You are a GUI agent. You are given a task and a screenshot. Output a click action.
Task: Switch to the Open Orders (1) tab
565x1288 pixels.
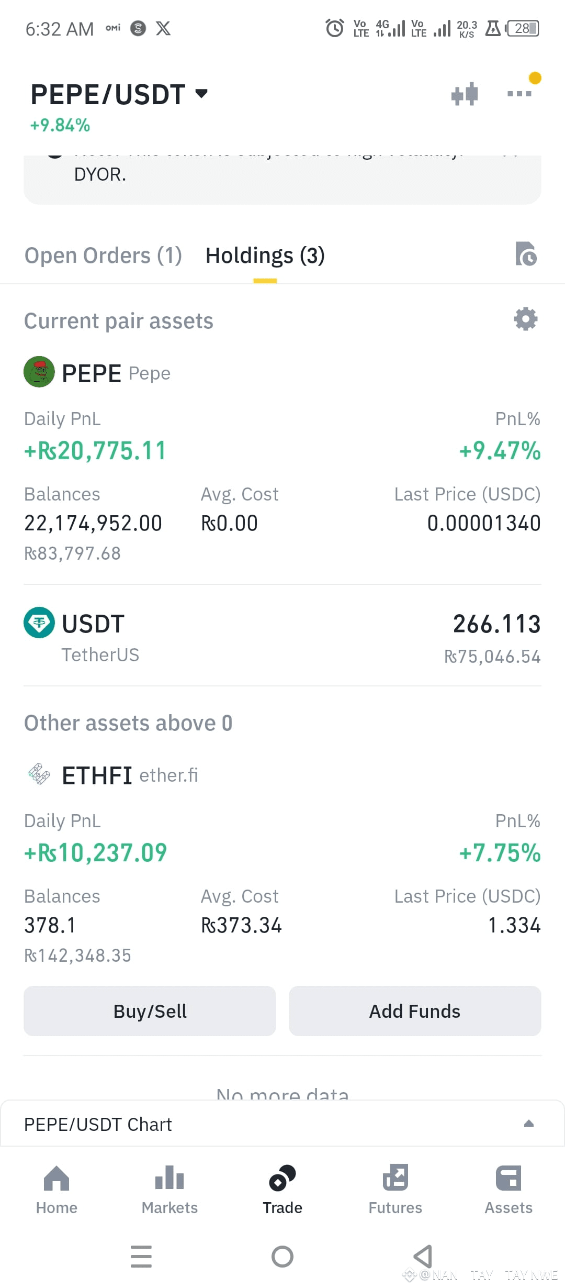click(x=103, y=256)
